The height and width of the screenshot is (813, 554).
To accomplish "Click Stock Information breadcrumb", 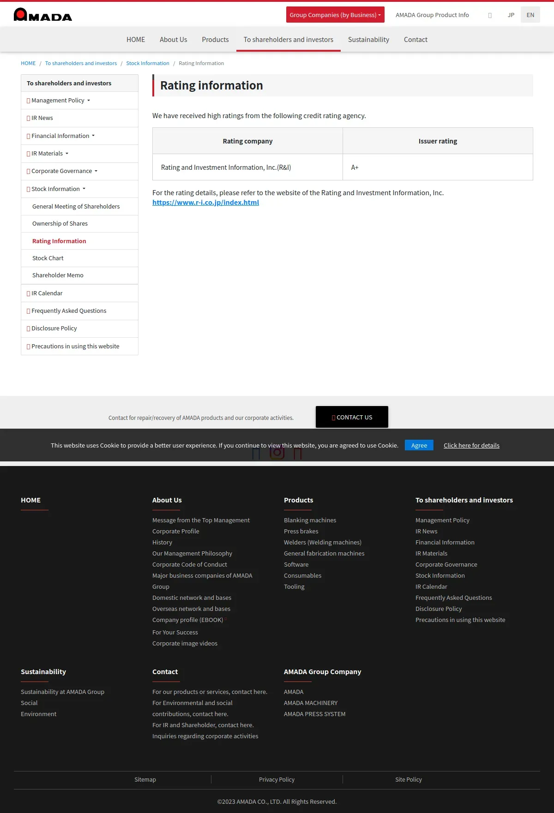I will tap(148, 63).
